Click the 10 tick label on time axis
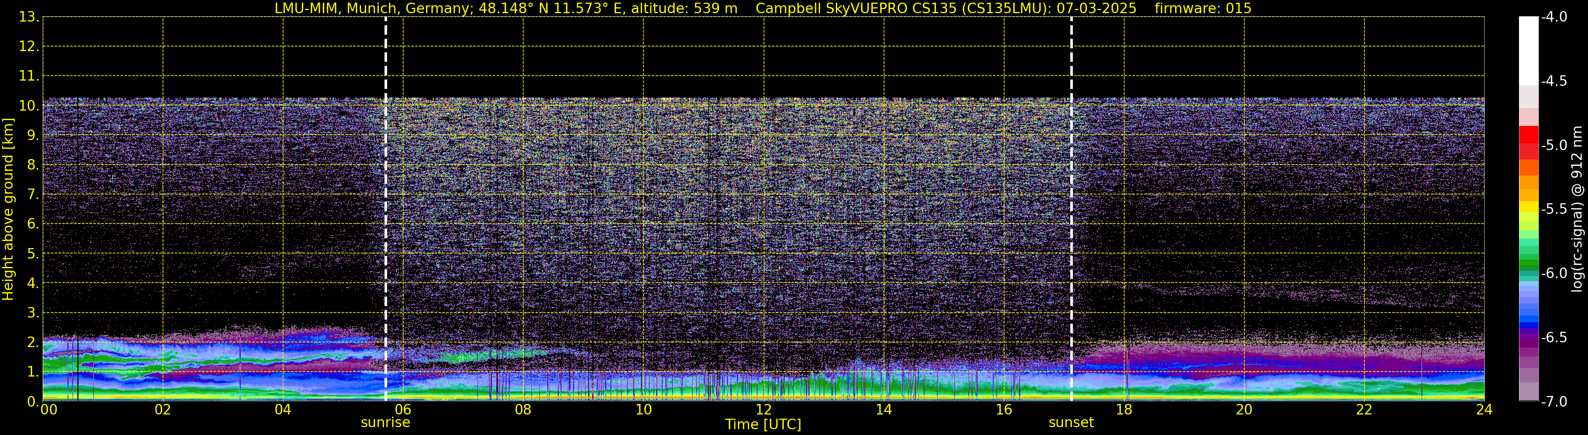Screen dimensions: 1588x435 pyautogui.click(x=644, y=410)
